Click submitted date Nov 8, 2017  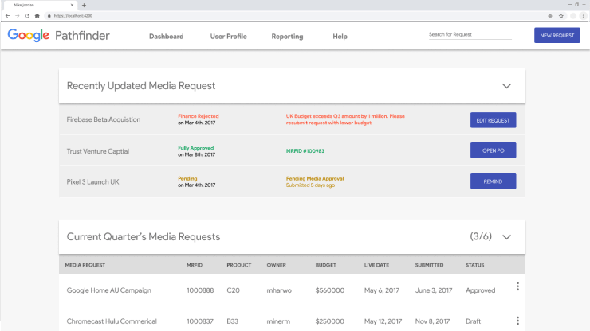pos(432,321)
